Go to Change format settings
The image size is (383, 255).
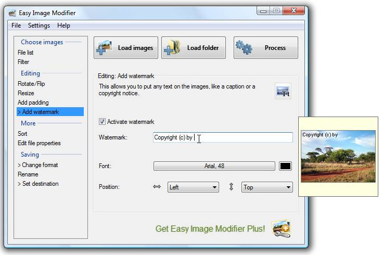tap(38, 165)
